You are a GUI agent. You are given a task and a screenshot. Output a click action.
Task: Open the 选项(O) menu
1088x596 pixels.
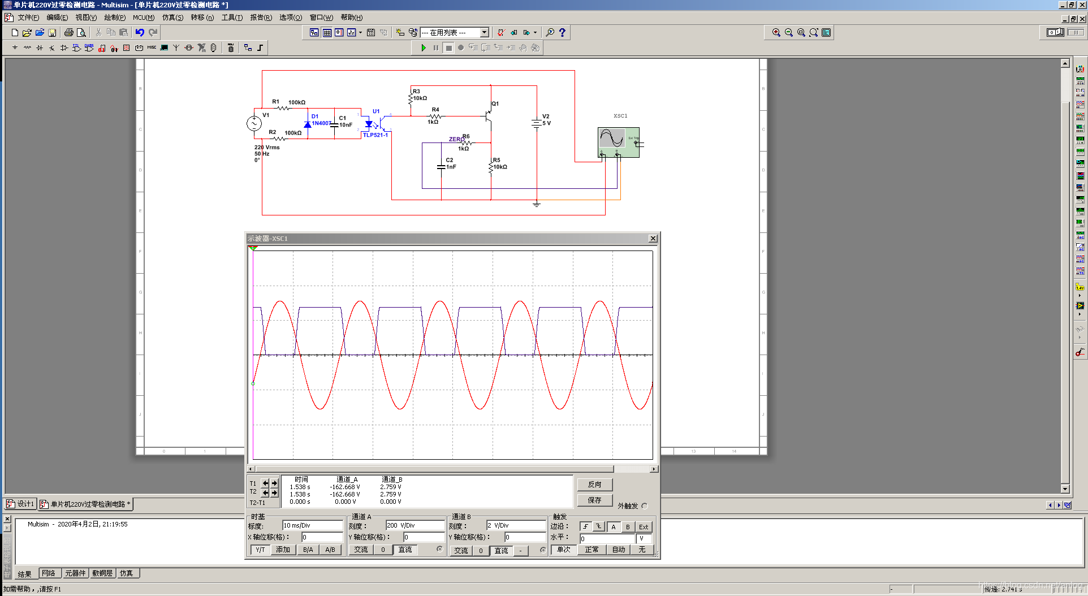[291, 18]
